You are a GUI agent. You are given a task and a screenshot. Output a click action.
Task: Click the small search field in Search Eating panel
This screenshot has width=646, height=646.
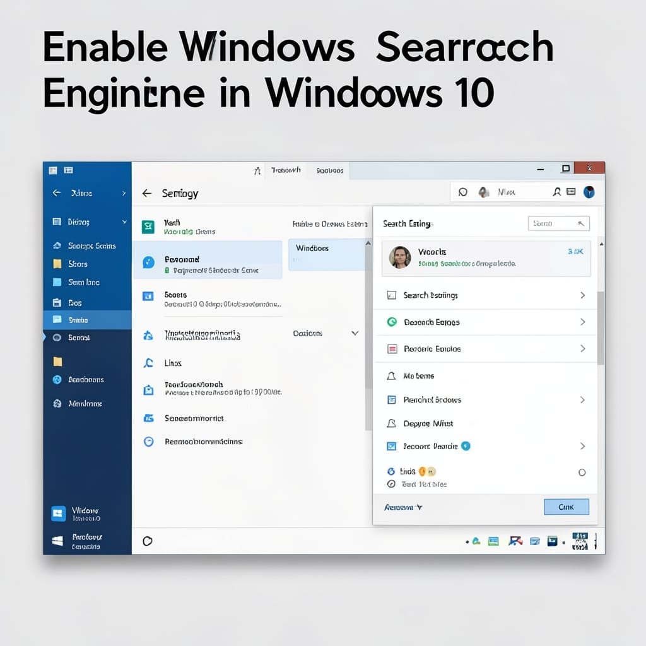pyautogui.click(x=559, y=223)
